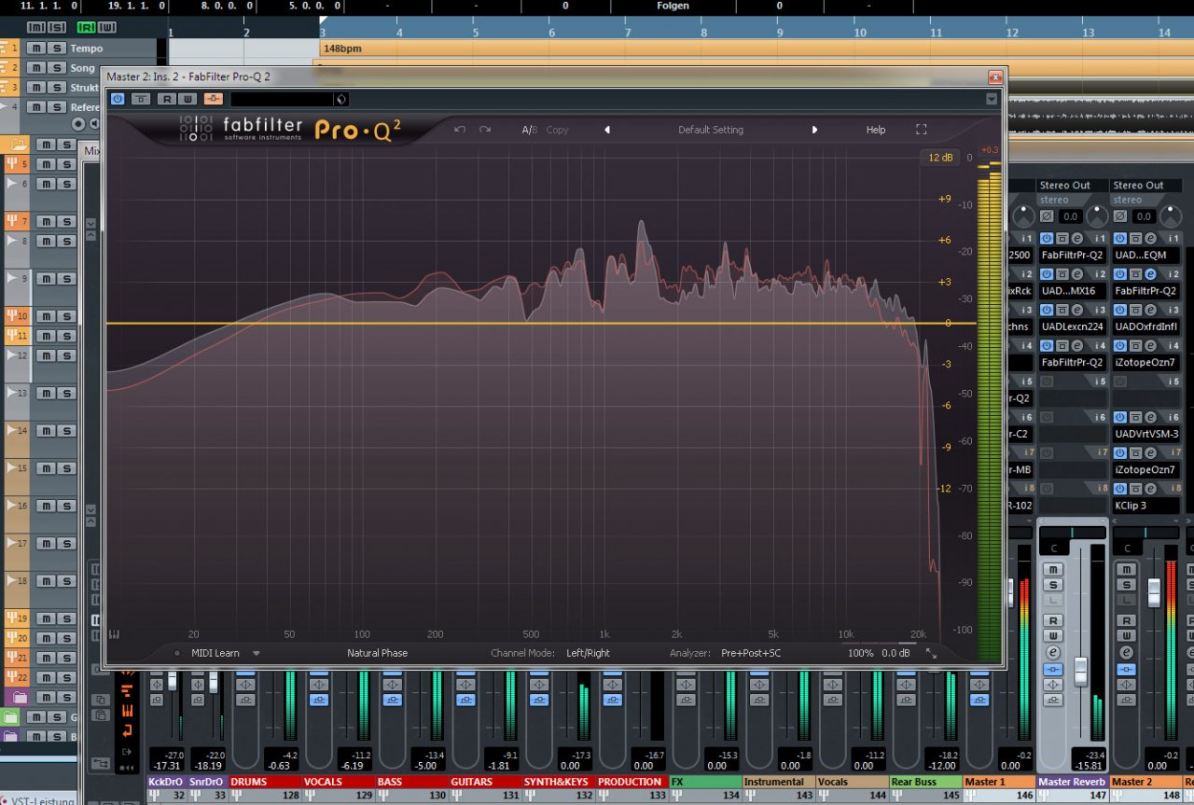
Task: Enable Write automation (W) in plugin header
Action: [187, 99]
